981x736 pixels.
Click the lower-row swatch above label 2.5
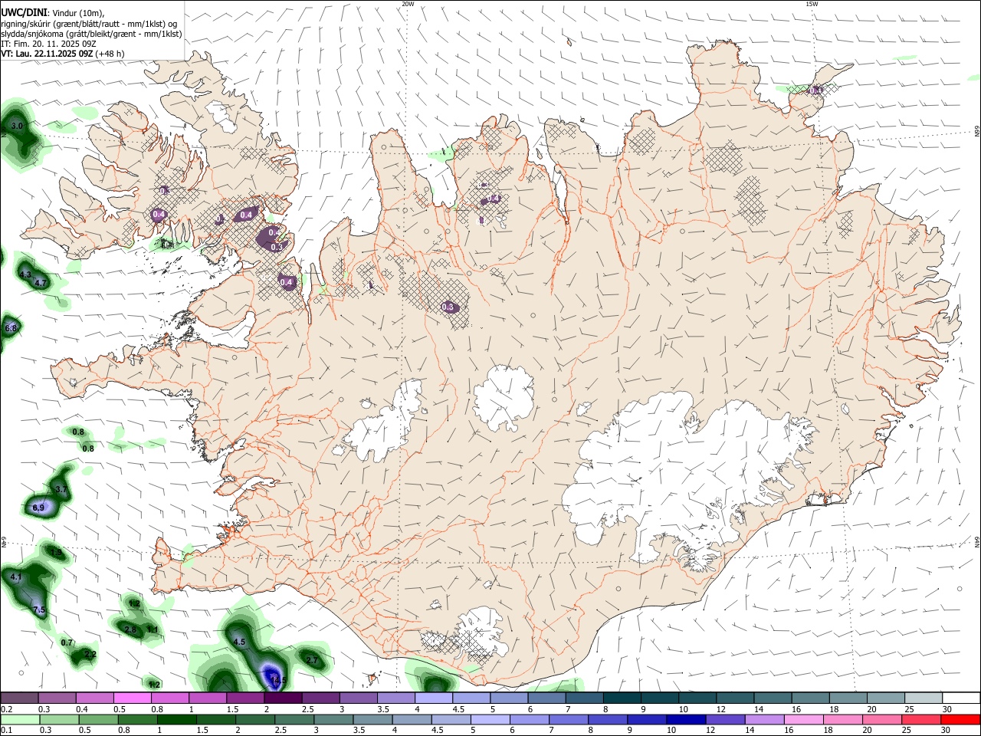click(x=294, y=720)
